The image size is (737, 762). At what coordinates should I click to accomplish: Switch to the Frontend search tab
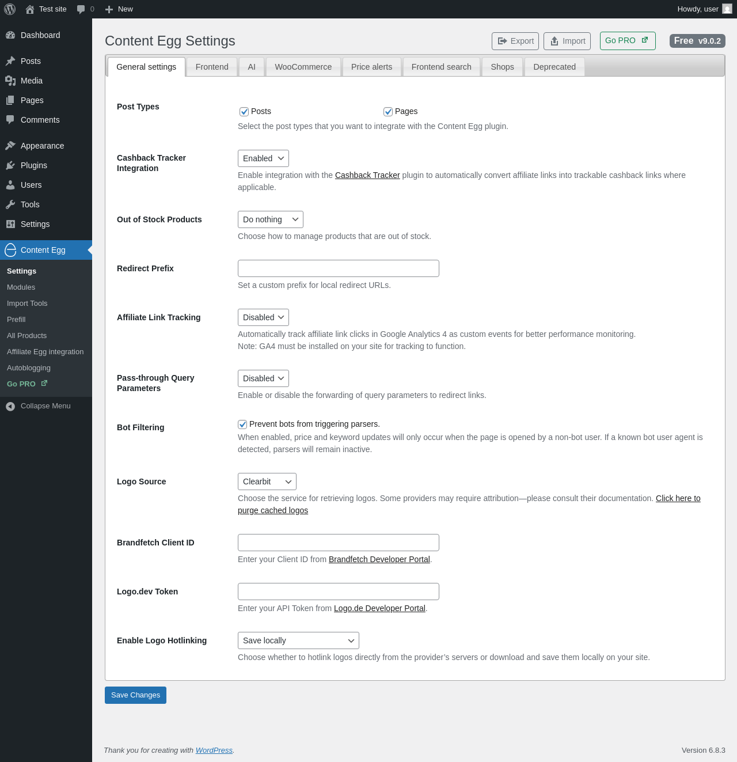tap(442, 67)
